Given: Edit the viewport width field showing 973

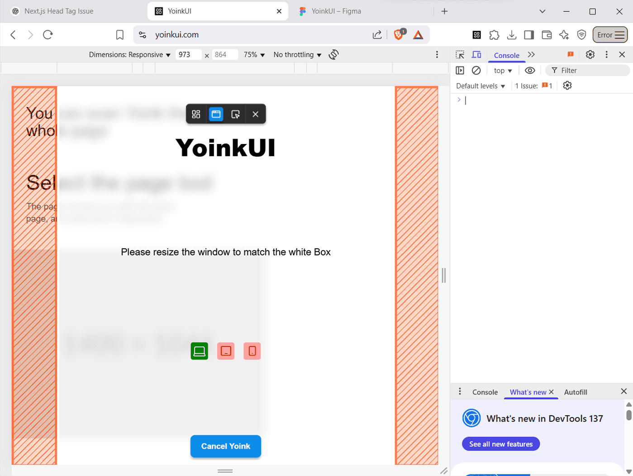Looking at the screenshot, I should 188,54.
